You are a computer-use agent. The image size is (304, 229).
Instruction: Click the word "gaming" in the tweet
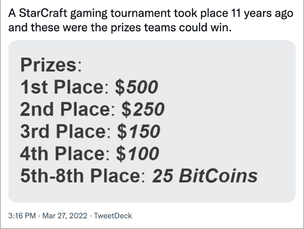click(88, 12)
